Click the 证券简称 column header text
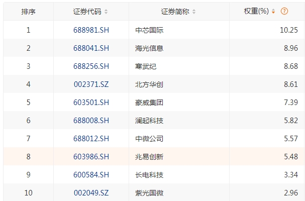Viewport: 305px width, 201px height. coord(175,12)
